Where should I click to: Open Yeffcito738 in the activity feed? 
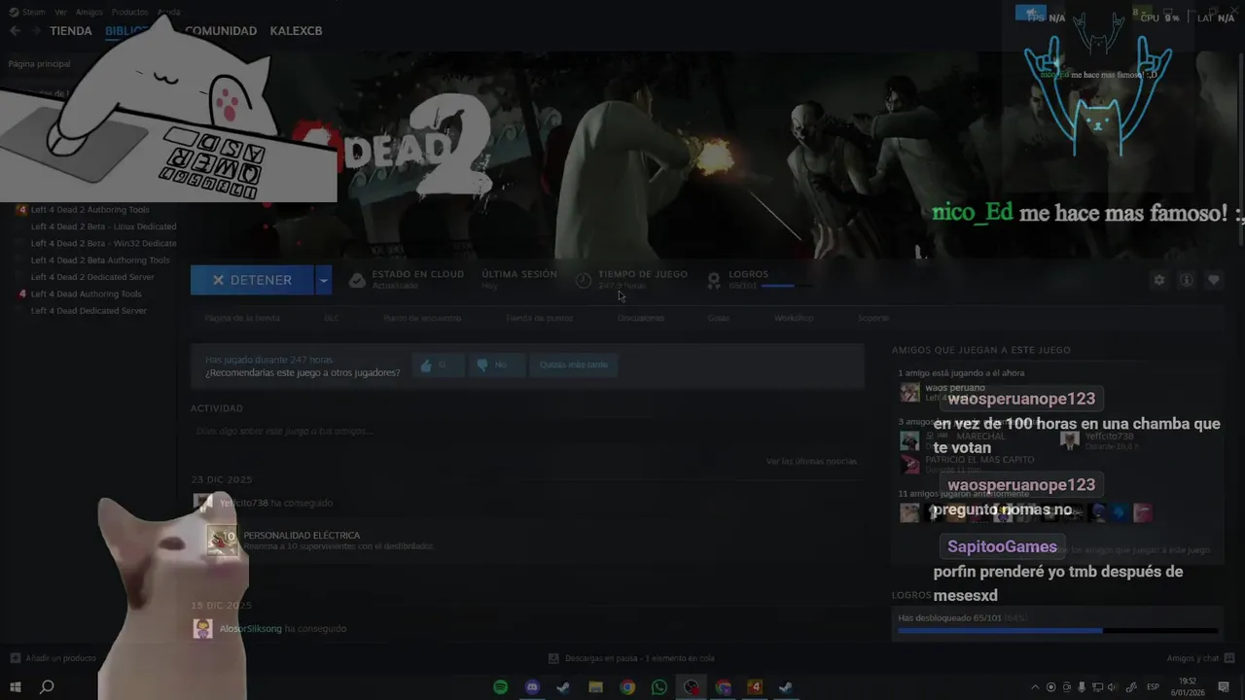243,503
